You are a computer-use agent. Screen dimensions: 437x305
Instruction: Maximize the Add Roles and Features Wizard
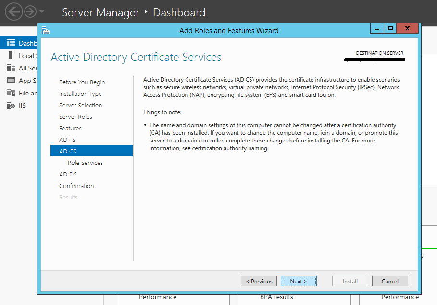(390, 29)
